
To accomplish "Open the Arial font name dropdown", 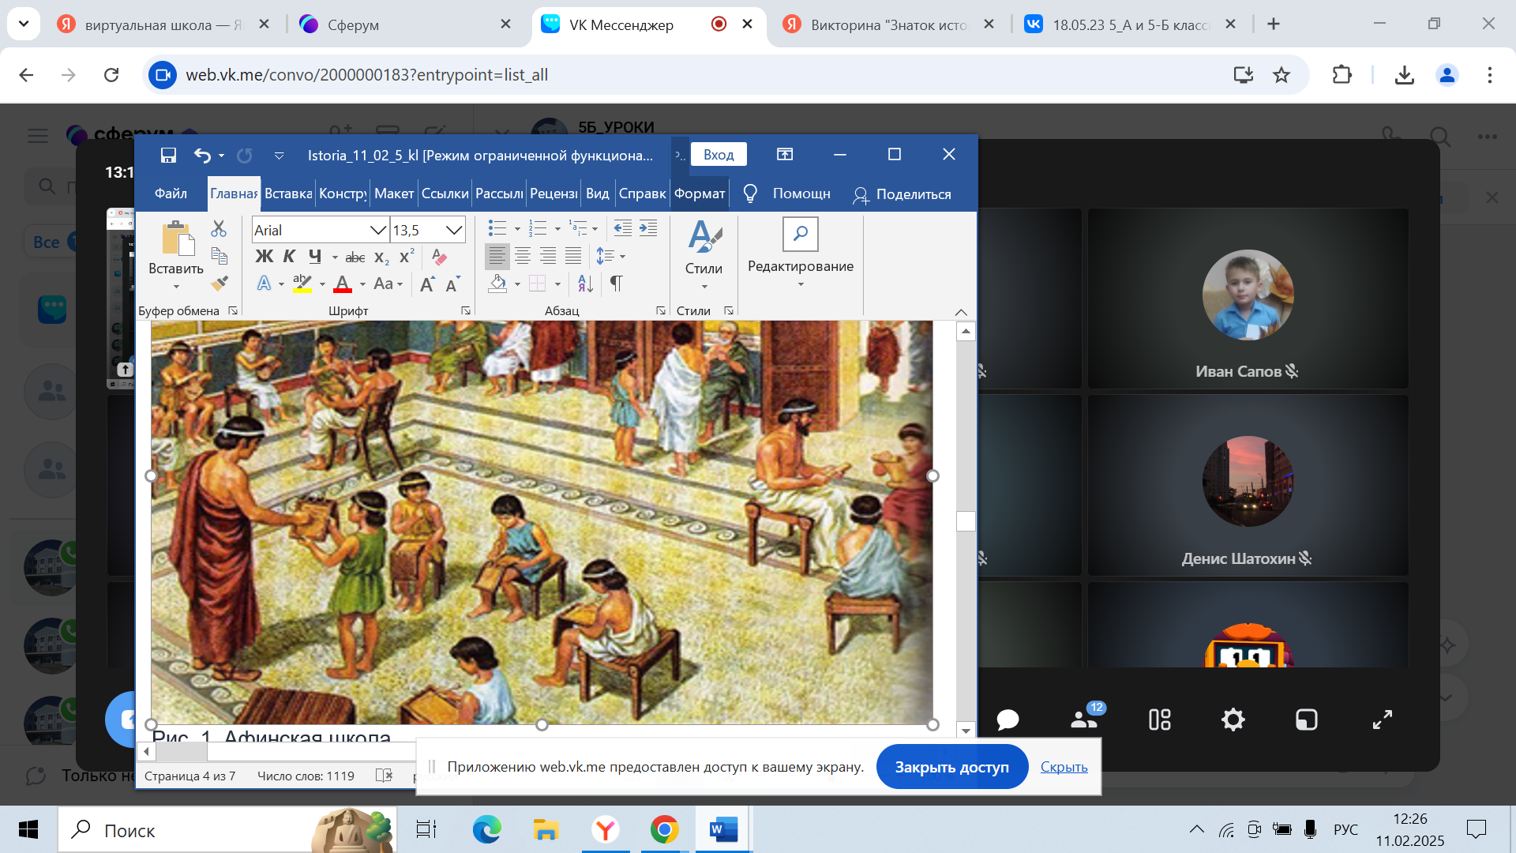I will [x=377, y=230].
